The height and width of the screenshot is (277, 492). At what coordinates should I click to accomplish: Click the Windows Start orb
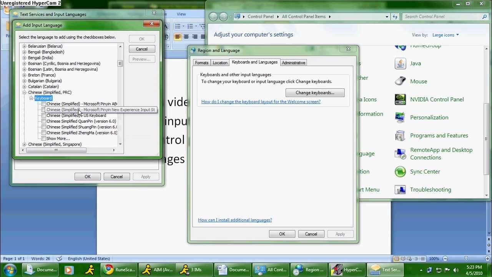coord(9,270)
